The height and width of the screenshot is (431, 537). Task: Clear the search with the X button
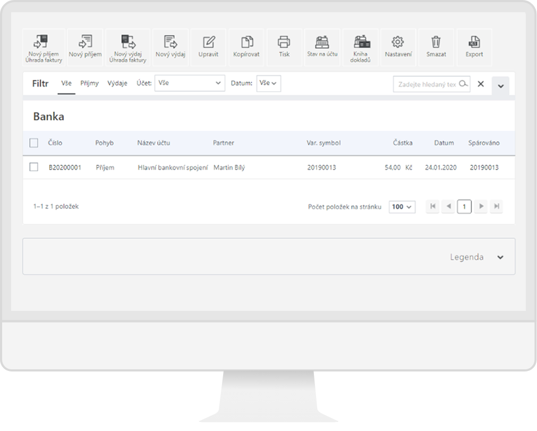pyautogui.click(x=481, y=84)
